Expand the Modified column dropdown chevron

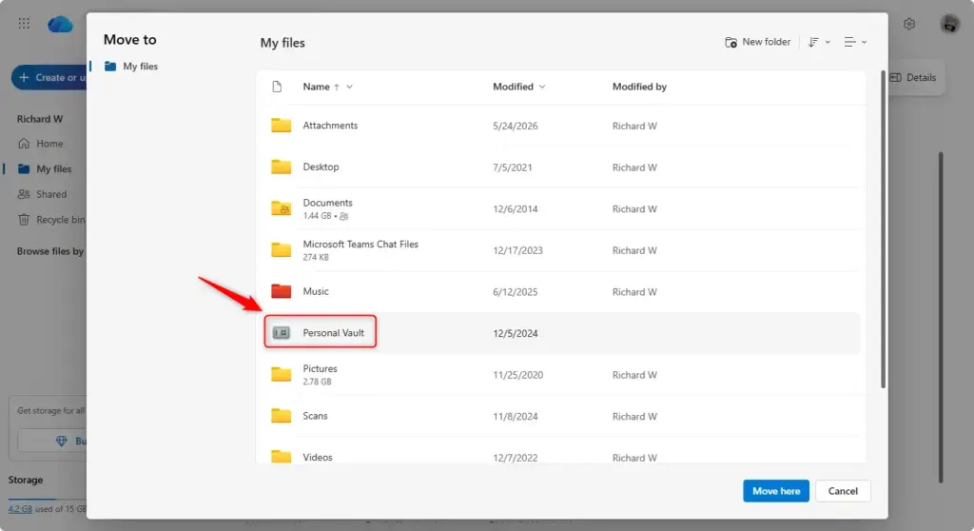542,87
